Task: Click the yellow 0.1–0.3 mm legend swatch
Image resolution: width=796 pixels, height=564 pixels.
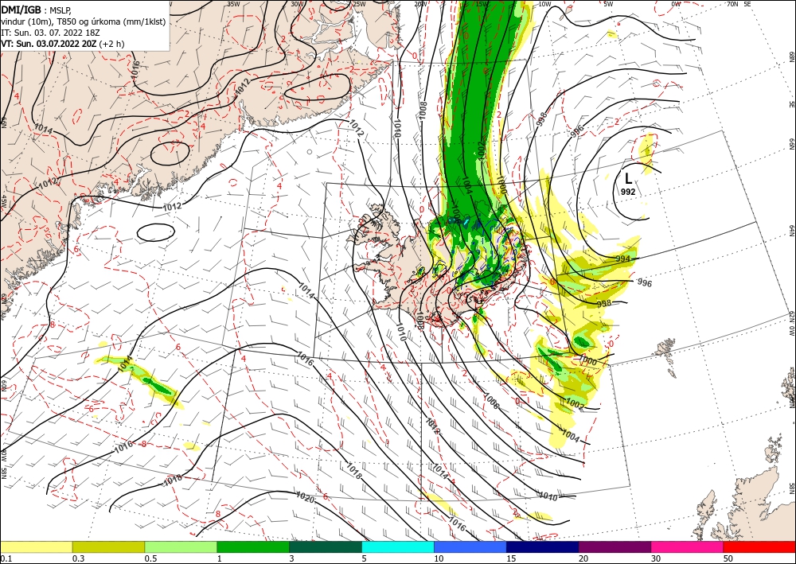Action: [36, 546]
